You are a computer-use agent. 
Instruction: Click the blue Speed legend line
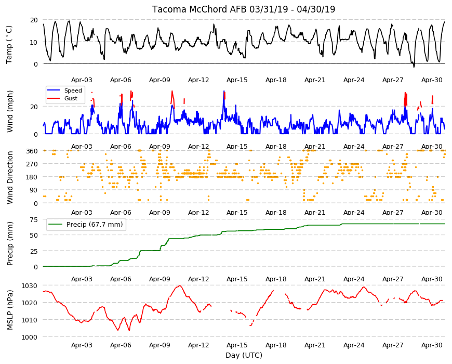tap(54, 90)
